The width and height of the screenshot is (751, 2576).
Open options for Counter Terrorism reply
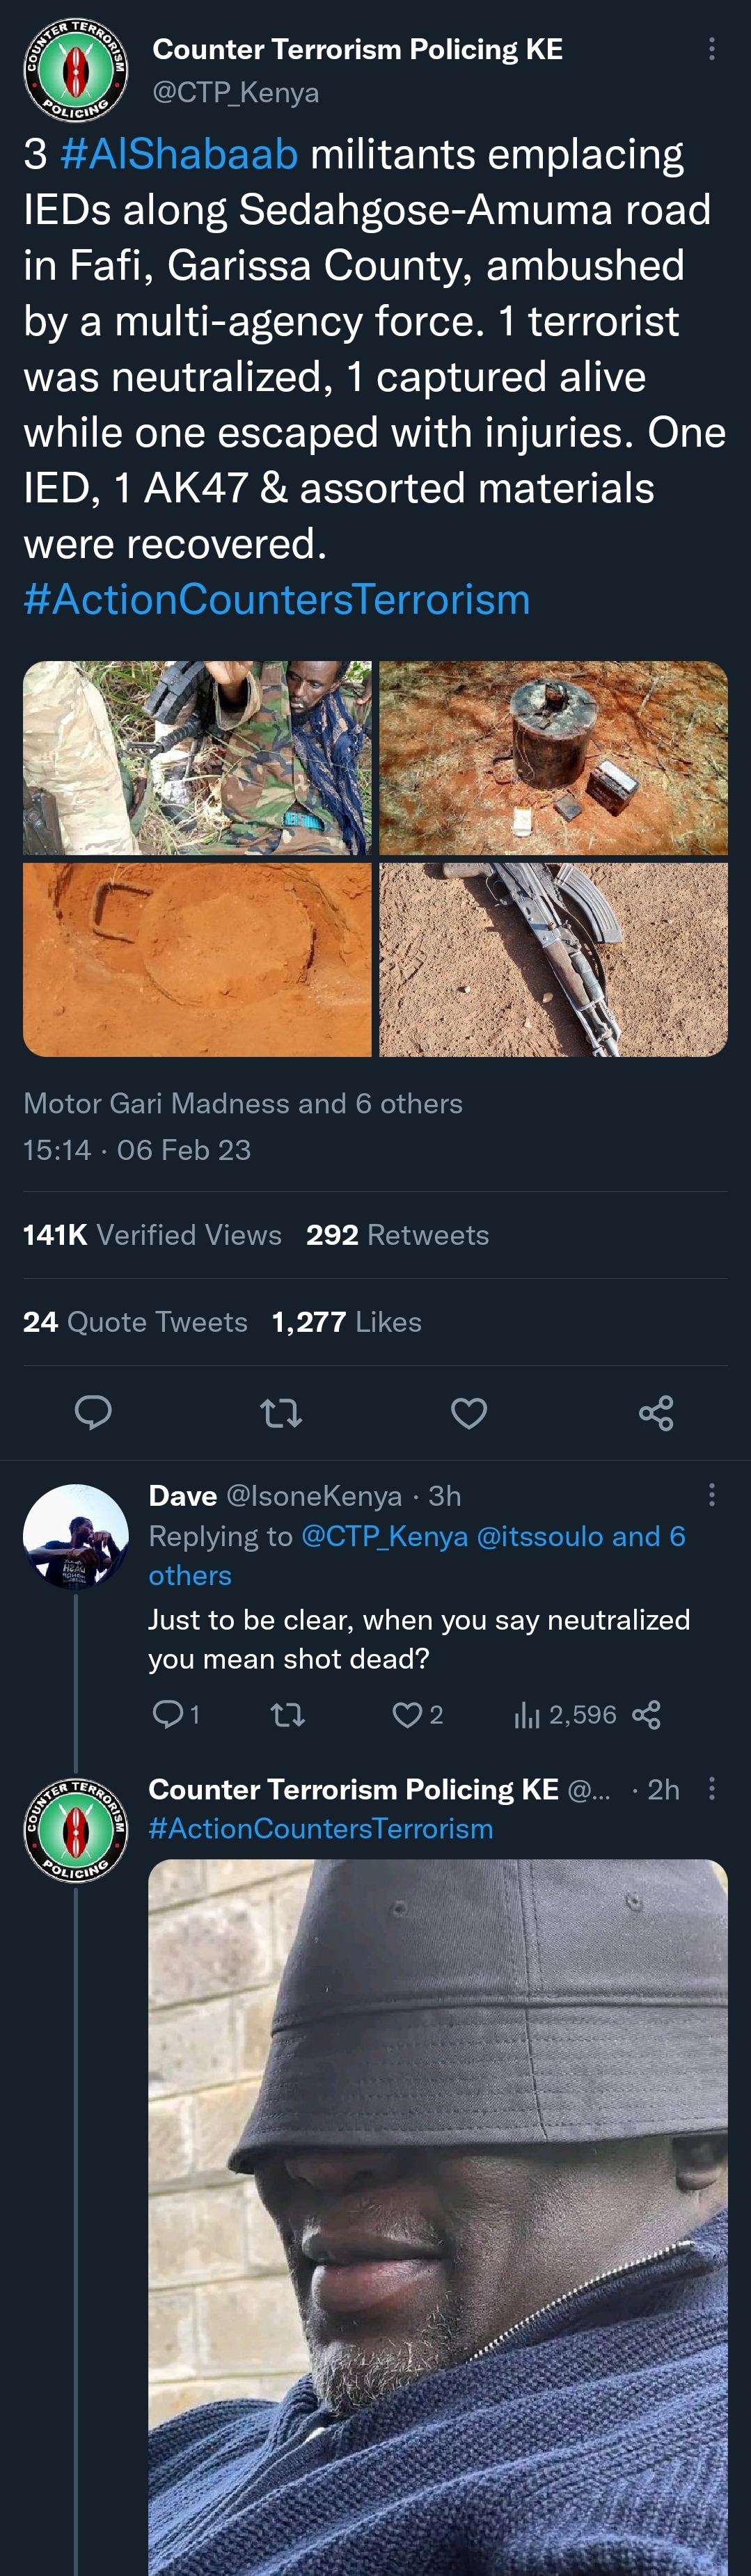[x=711, y=1789]
